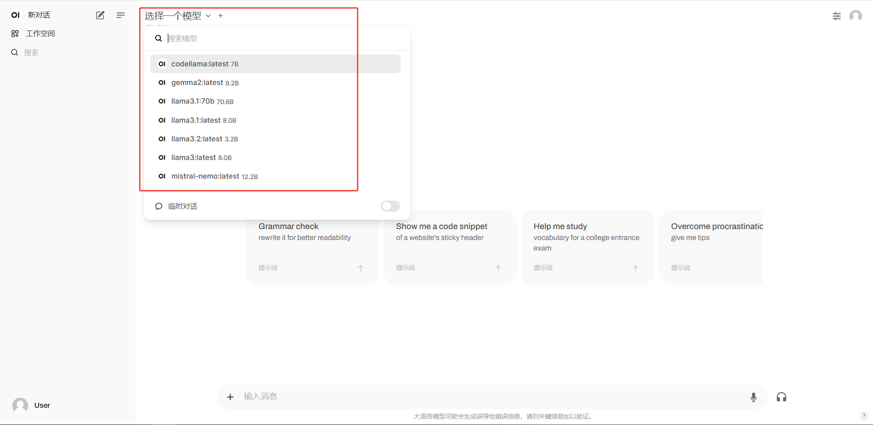Screen dimensions: 873x425
Task: Click the OI icon beside codellama:latest
Action: [162, 64]
